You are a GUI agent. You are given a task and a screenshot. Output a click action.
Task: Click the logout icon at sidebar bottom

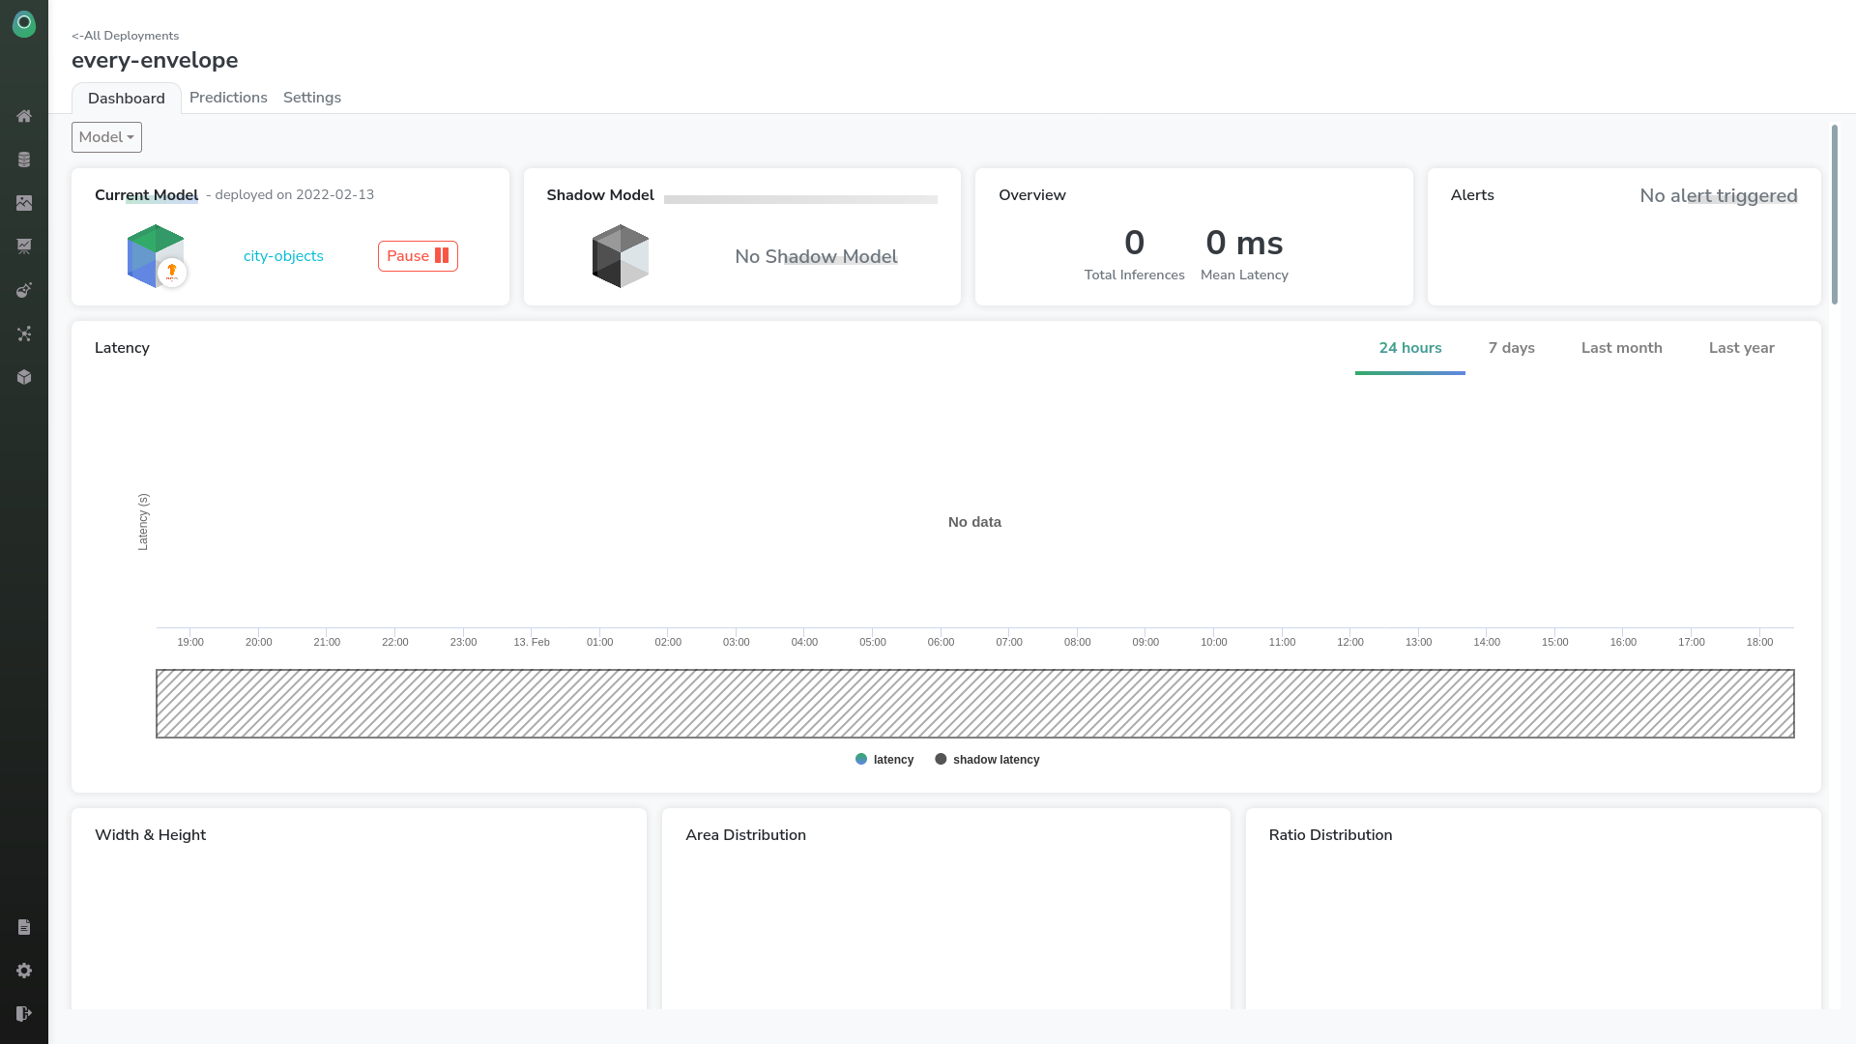pyautogui.click(x=24, y=1013)
